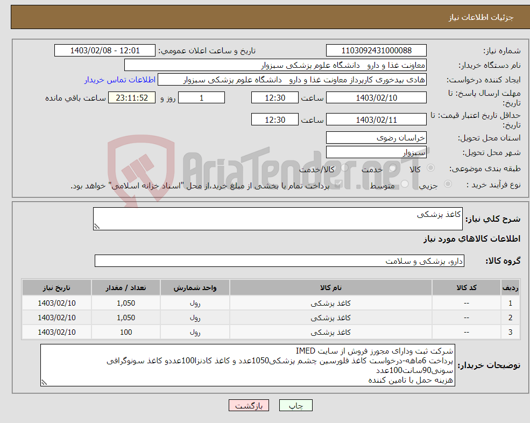This screenshot has height=423, width=530.
Task: Click quantity 1,050 in row 2
Action: pos(126,318)
